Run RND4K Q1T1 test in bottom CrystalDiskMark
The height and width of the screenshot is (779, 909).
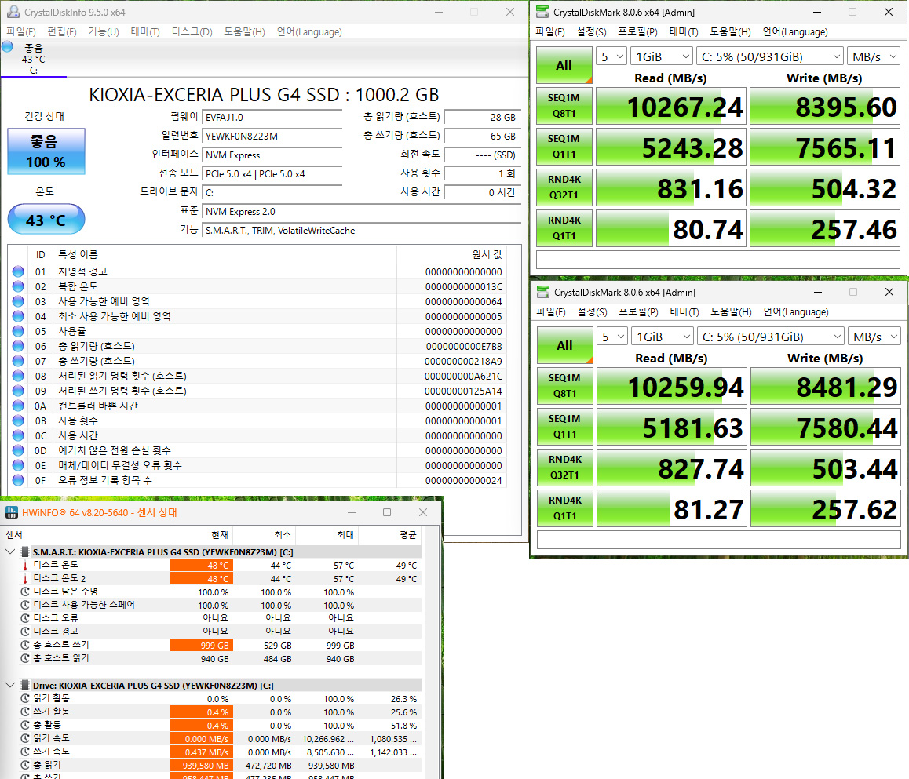pyautogui.click(x=564, y=508)
